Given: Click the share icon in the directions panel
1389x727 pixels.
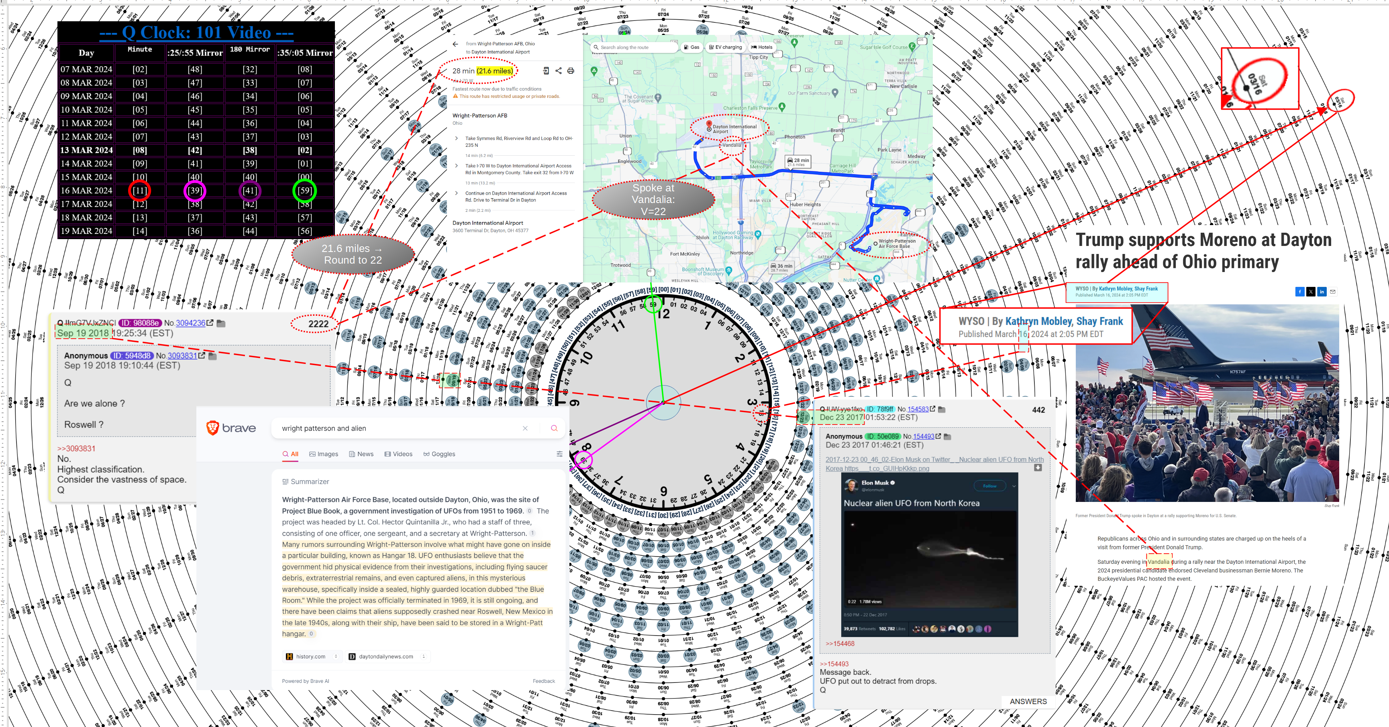Looking at the screenshot, I should (x=558, y=71).
